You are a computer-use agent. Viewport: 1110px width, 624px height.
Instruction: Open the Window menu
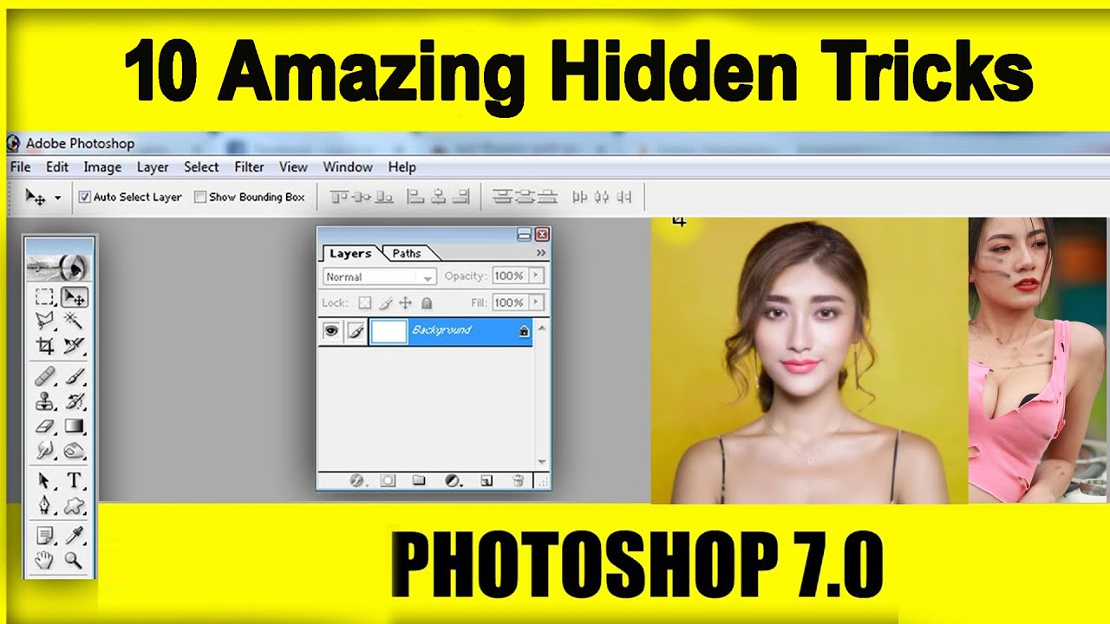(348, 167)
